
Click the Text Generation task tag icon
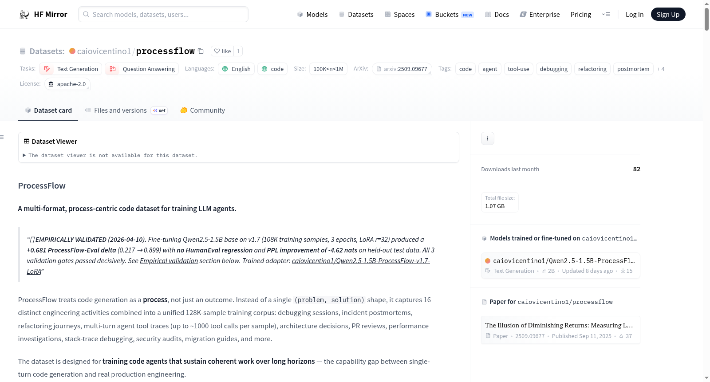(47, 69)
